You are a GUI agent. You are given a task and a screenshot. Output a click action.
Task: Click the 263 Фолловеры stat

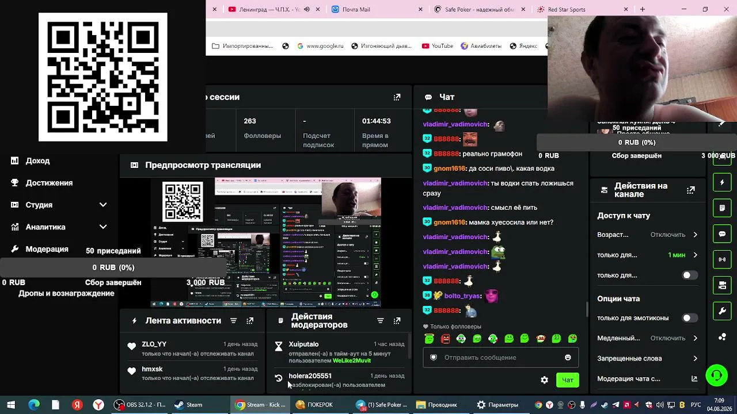coord(262,128)
